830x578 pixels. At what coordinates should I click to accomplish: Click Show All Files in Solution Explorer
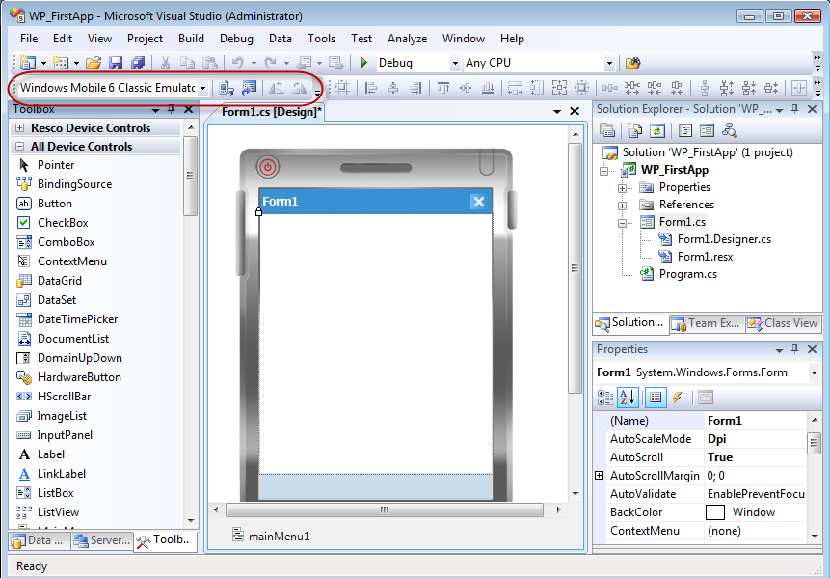click(x=635, y=130)
